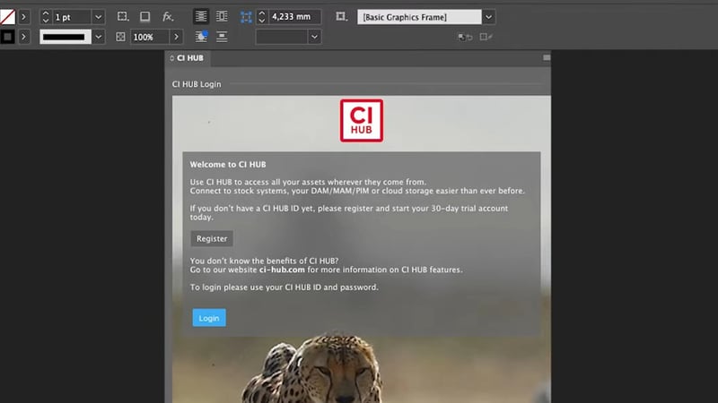Screen dimensions: 718x403
Task: Click the CI HUB logo
Action: click(362, 121)
